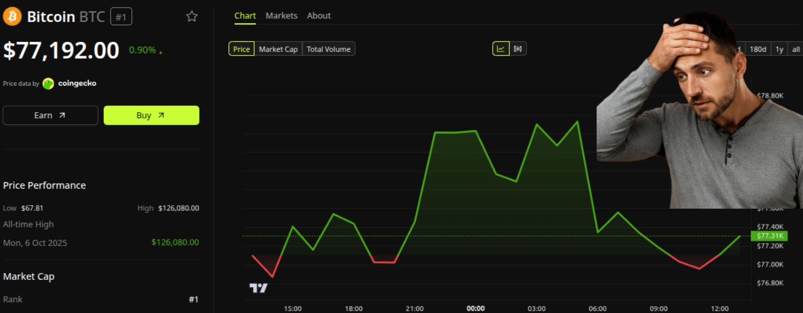Click the #1 rank value in Market Cap section
The width and height of the screenshot is (803, 313).
(193, 299)
